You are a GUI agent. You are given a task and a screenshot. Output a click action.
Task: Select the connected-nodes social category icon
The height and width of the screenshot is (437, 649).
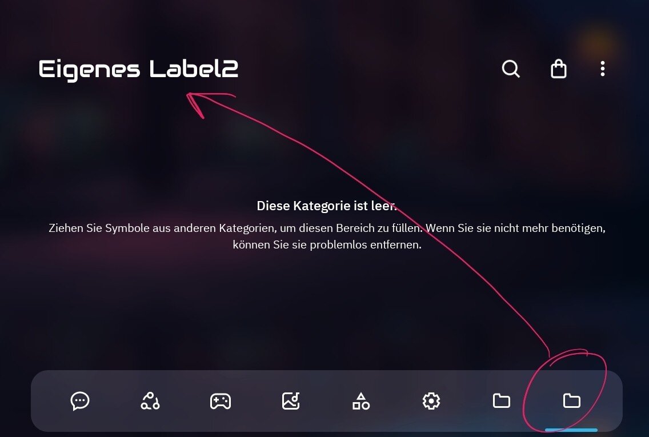point(150,401)
